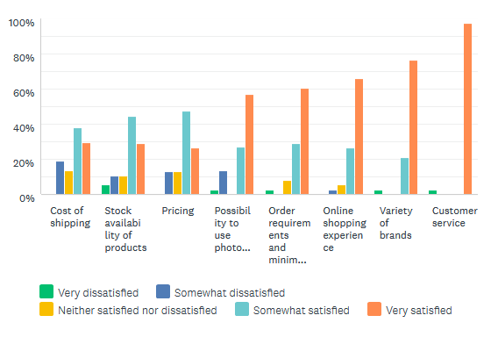Click the Order requirements yellow bar

tap(287, 187)
